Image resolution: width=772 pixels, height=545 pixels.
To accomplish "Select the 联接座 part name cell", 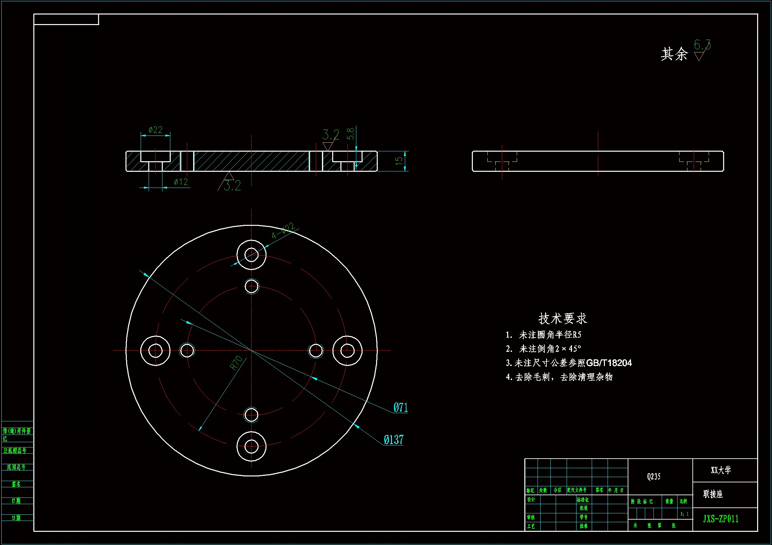I will coord(713,494).
